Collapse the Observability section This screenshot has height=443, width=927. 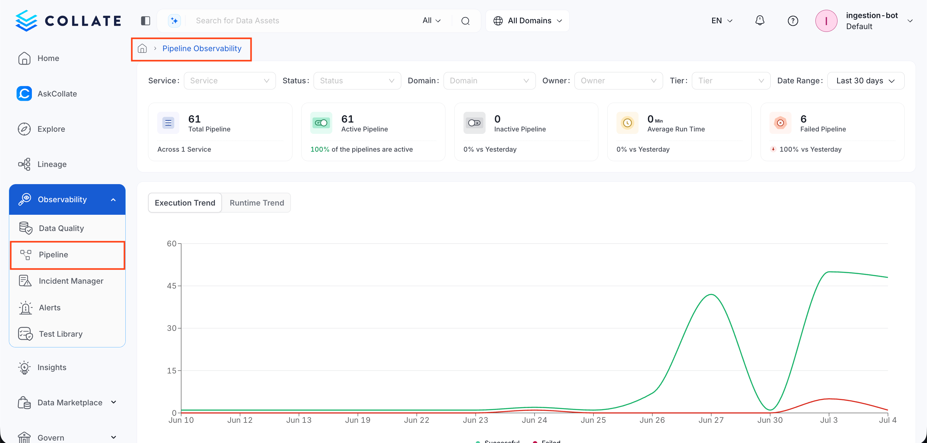tap(113, 199)
